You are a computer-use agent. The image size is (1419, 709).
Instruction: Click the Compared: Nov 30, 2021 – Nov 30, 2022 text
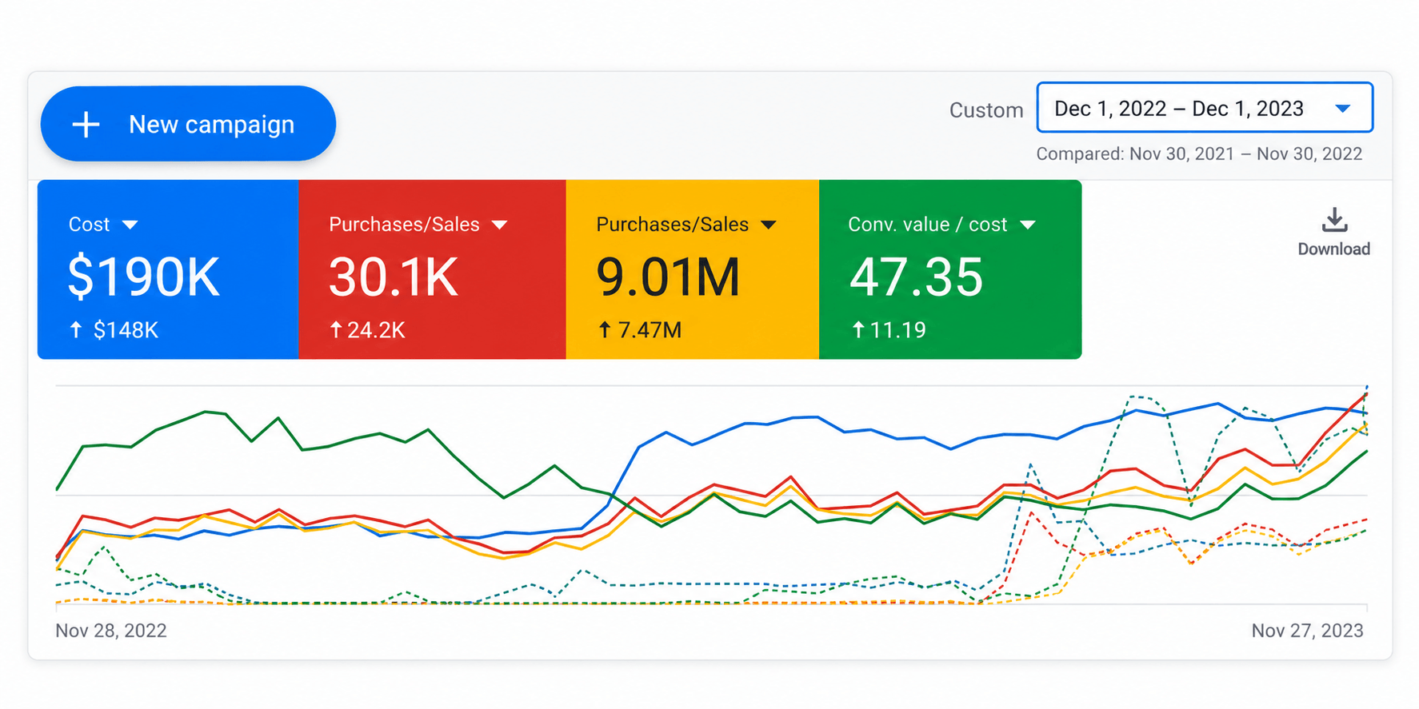pyautogui.click(x=1199, y=153)
